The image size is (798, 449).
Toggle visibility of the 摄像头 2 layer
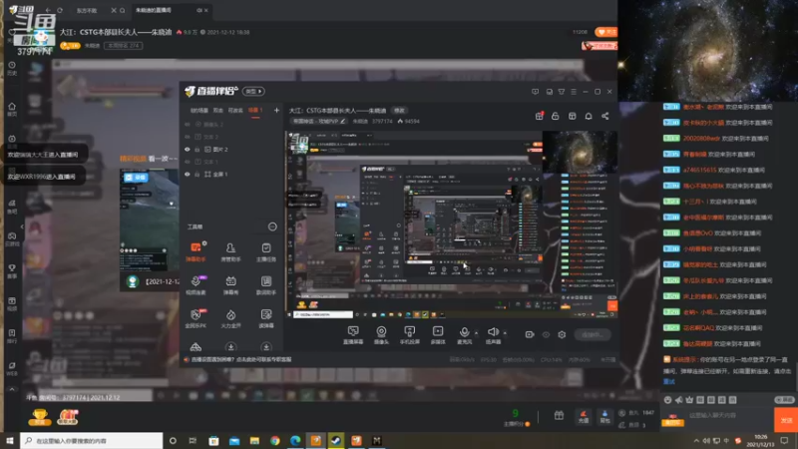188,124
